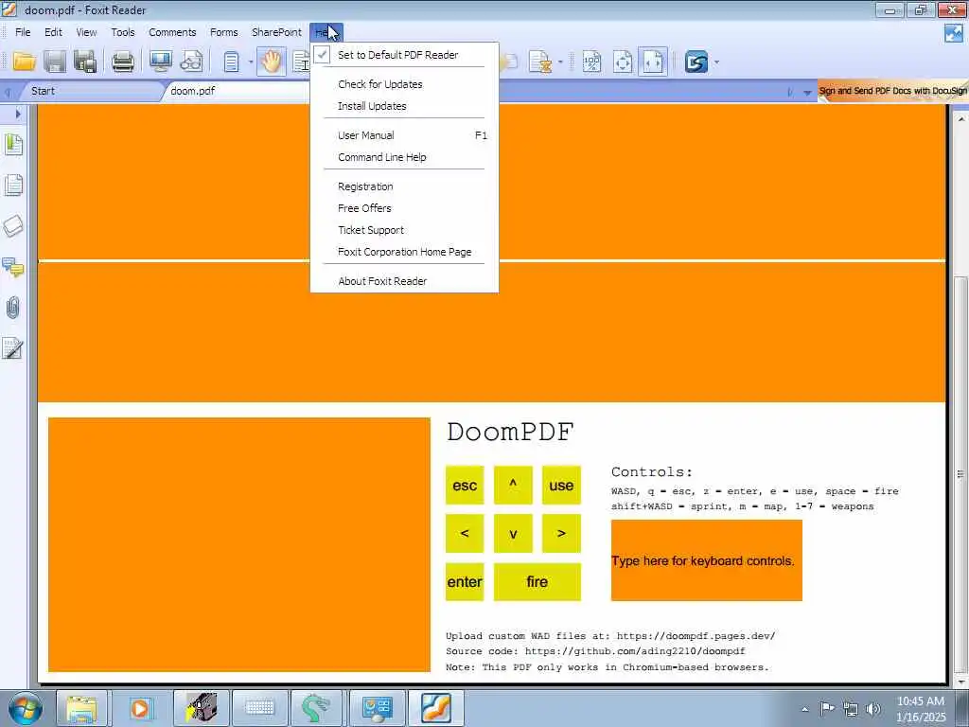Open the Attachments paperclip panel icon
The width and height of the screenshot is (969, 727).
click(x=13, y=308)
